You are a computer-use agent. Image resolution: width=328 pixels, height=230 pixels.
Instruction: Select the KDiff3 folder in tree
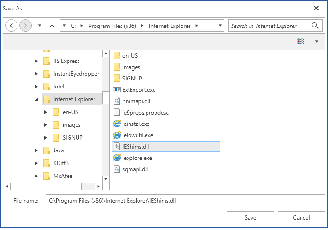point(60,163)
